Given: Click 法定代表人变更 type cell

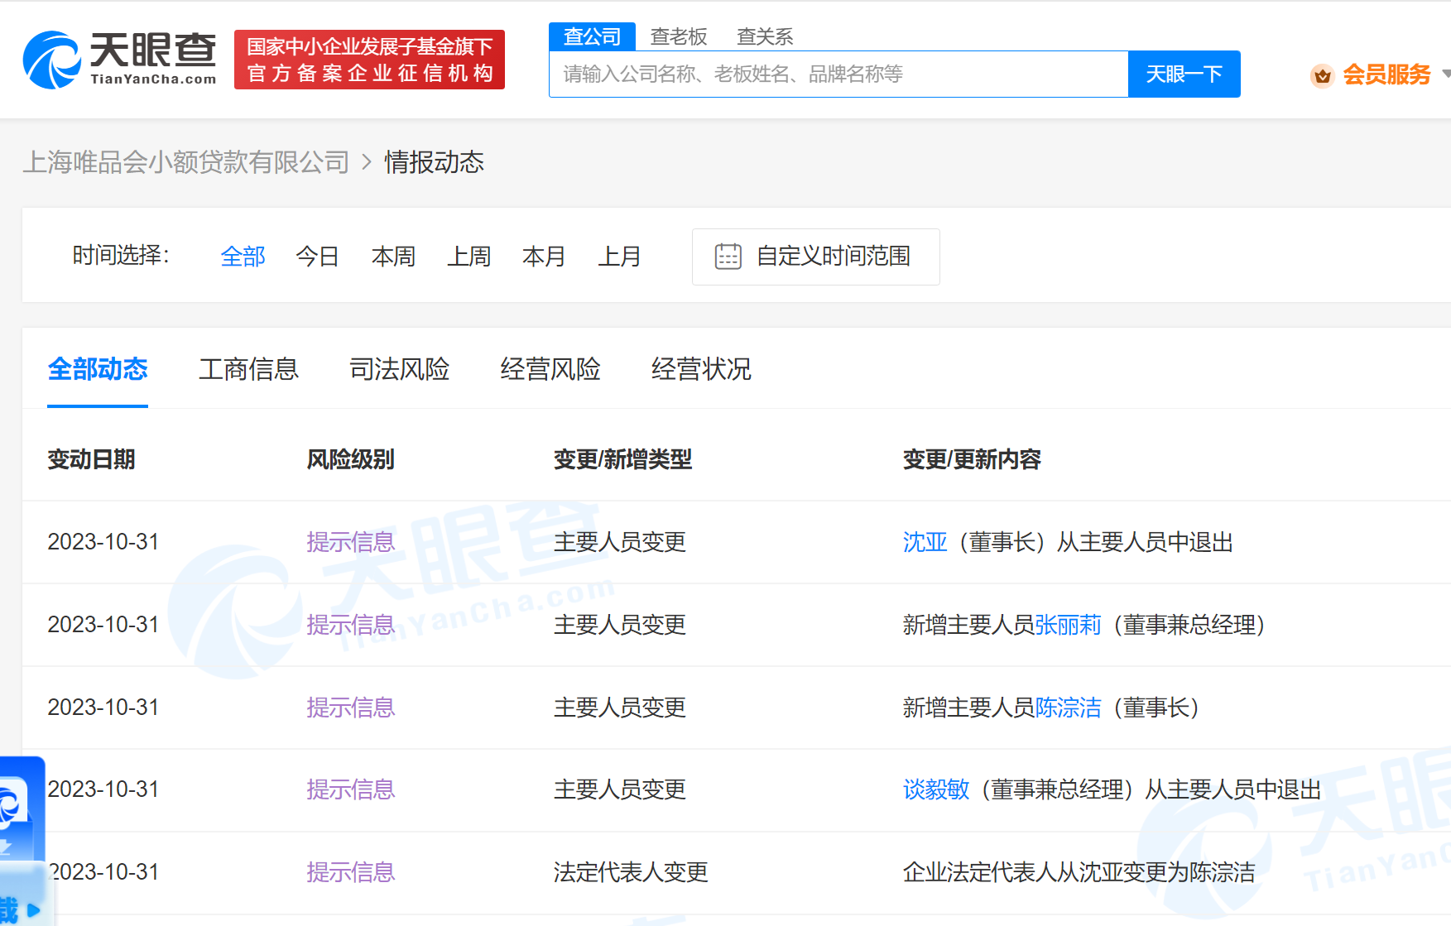Looking at the screenshot, I should [x=631, y=872].
